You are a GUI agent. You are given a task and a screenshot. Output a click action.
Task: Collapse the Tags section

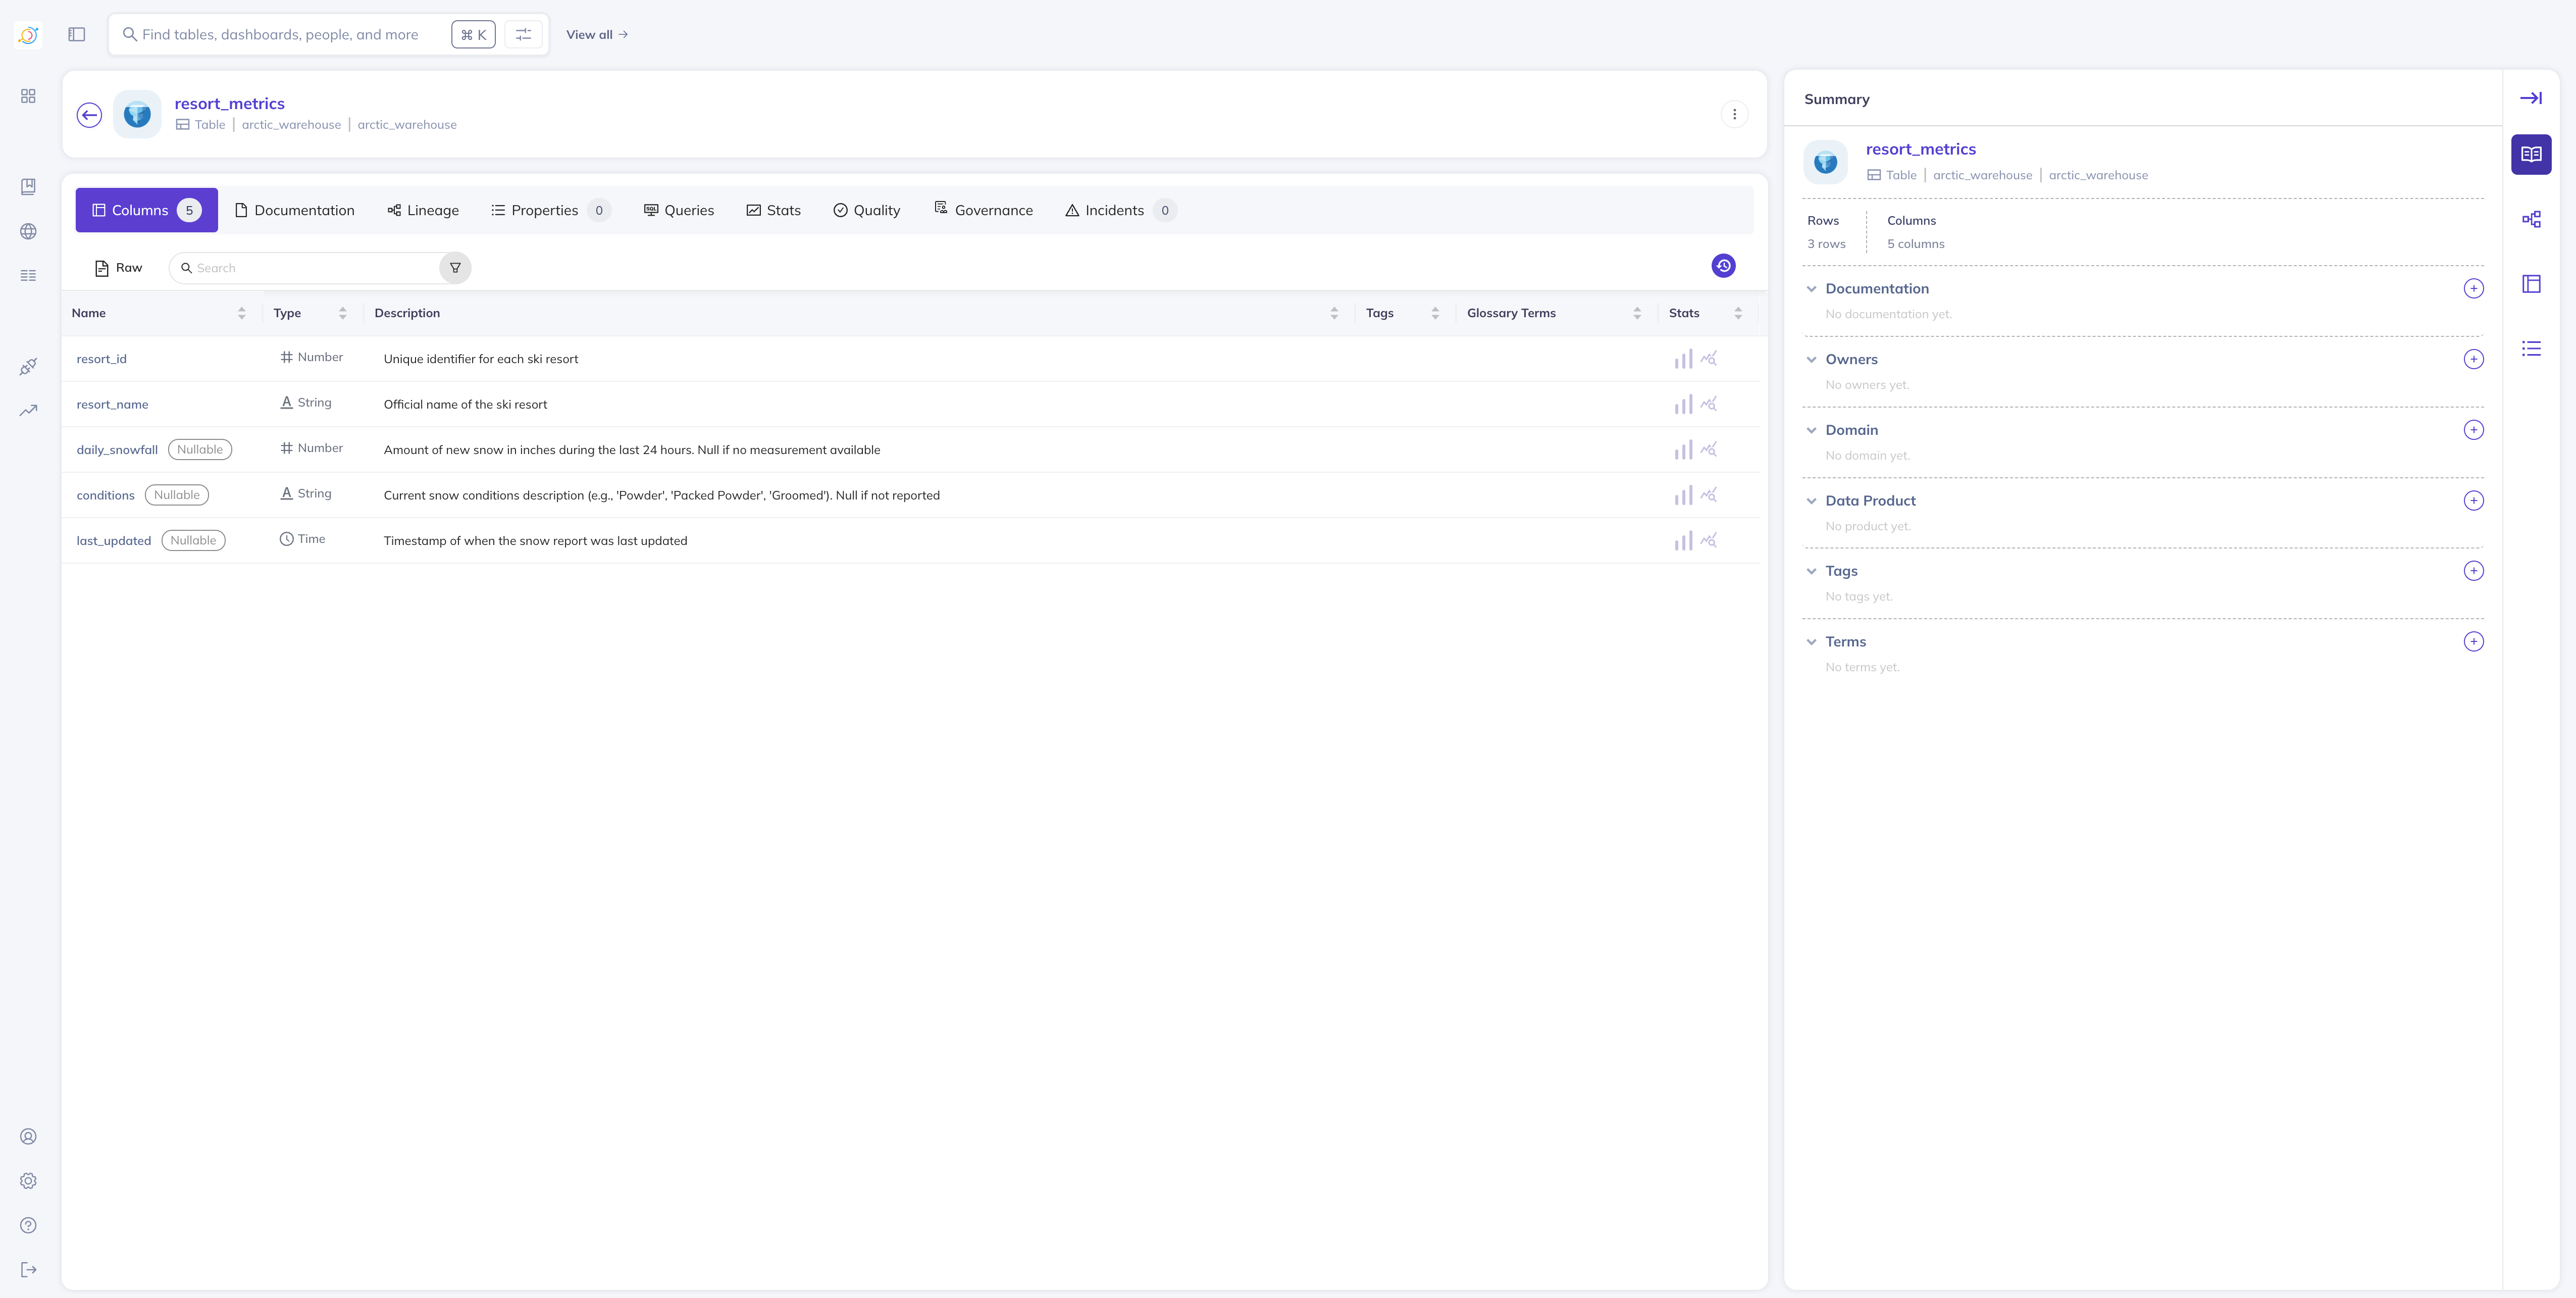pos(1811,570)
